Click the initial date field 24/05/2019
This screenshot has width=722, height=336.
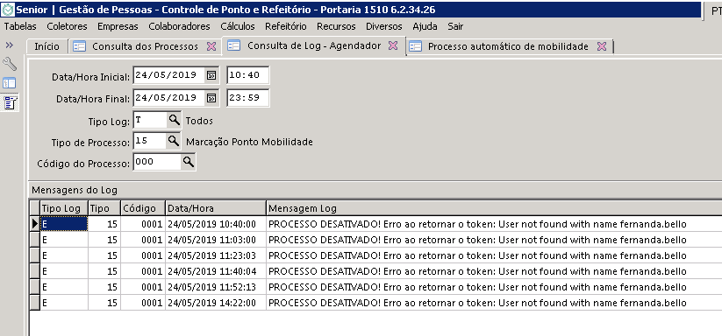click(x=169, y=75)
